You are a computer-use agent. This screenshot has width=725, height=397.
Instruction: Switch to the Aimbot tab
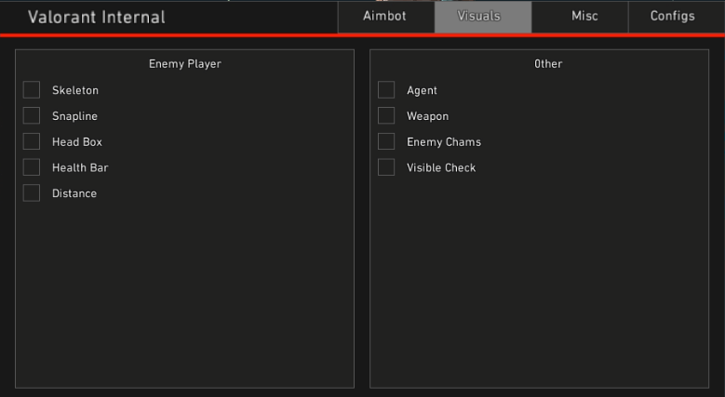[385, 17]
